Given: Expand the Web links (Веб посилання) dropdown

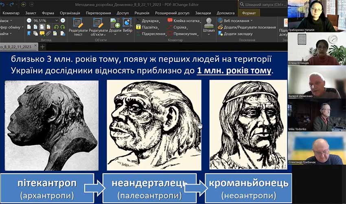Looking at the screenshot, I should 251,20.
